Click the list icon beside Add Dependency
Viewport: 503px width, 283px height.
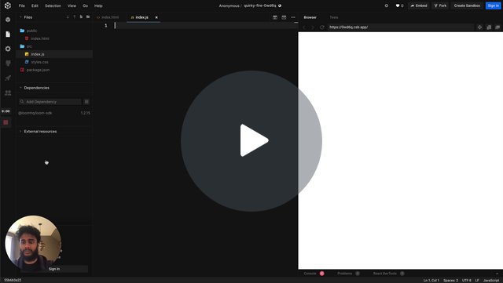coord(86,102)
